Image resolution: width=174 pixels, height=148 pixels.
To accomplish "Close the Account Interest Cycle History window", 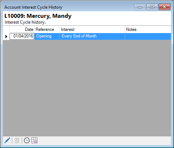I will (x=165, y=7).
